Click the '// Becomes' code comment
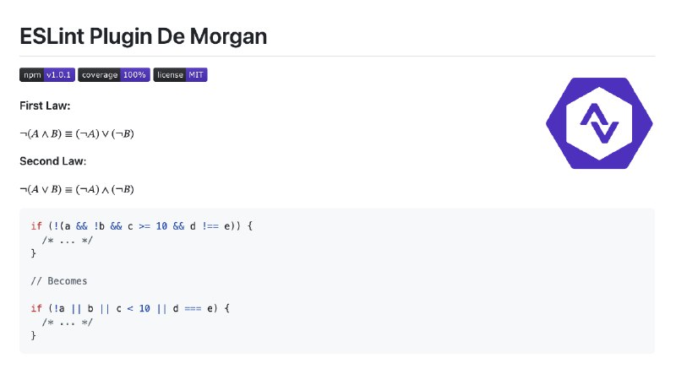This screenshot has height=369, width=676. pyautogui.click(x=59, y=281)
